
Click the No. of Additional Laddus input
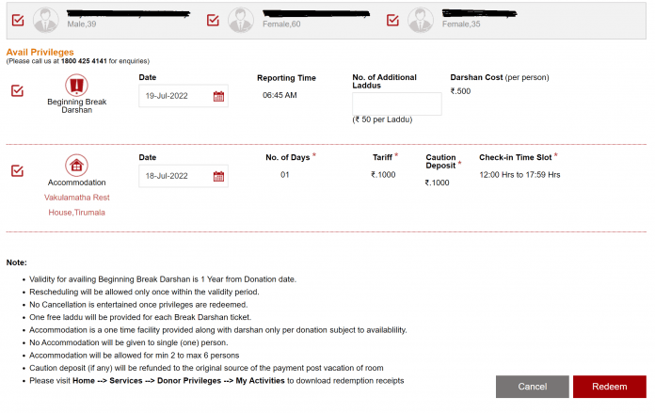[396, 103]
